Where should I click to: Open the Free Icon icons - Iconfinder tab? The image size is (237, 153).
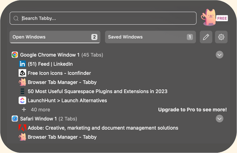point(59,73)
